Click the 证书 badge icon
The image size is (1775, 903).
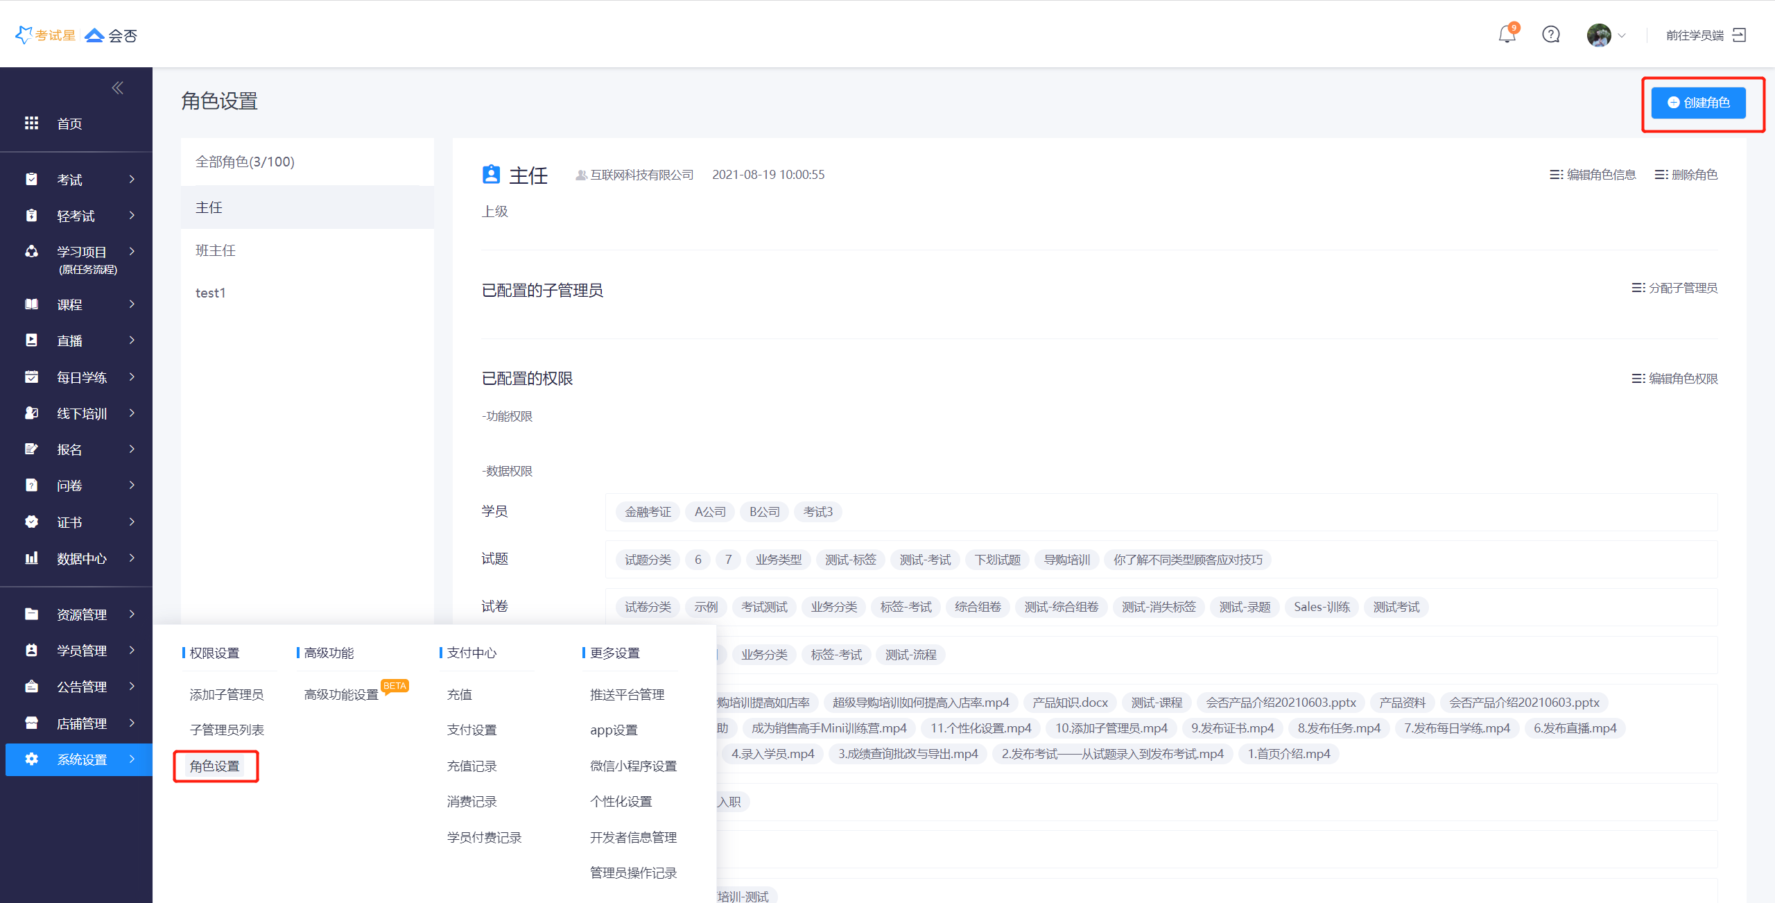[x=31, y=522]
